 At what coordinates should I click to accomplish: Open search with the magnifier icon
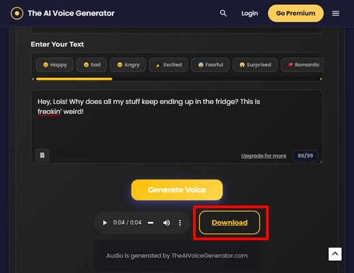click(x=223, y=13)
